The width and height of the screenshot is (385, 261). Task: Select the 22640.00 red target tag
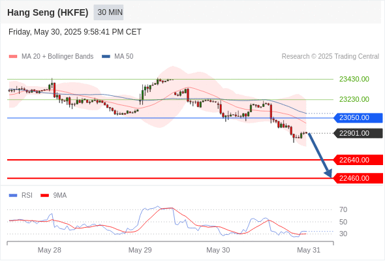click(x=358, y=160)
